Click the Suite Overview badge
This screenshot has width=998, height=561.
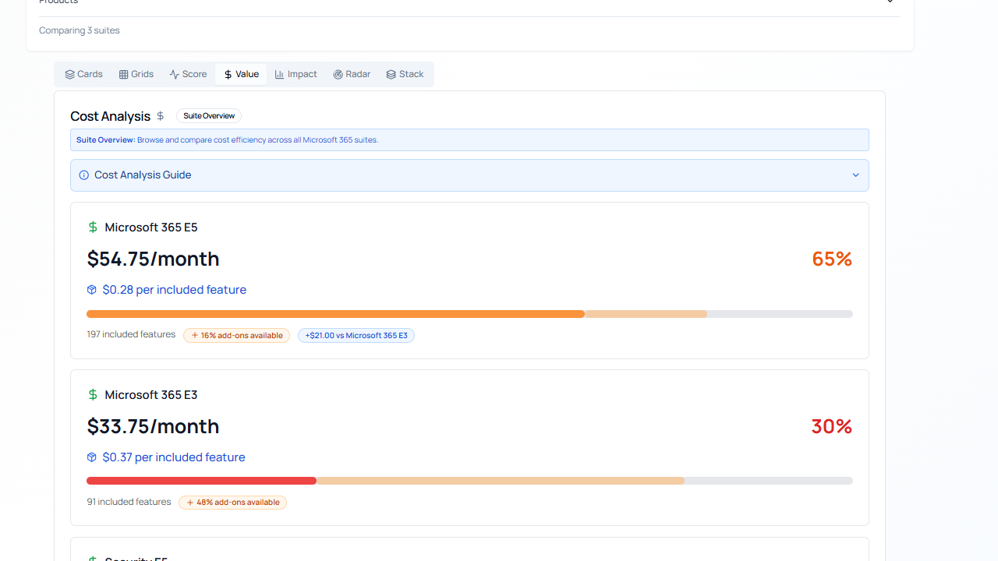(x=209, y=116)
